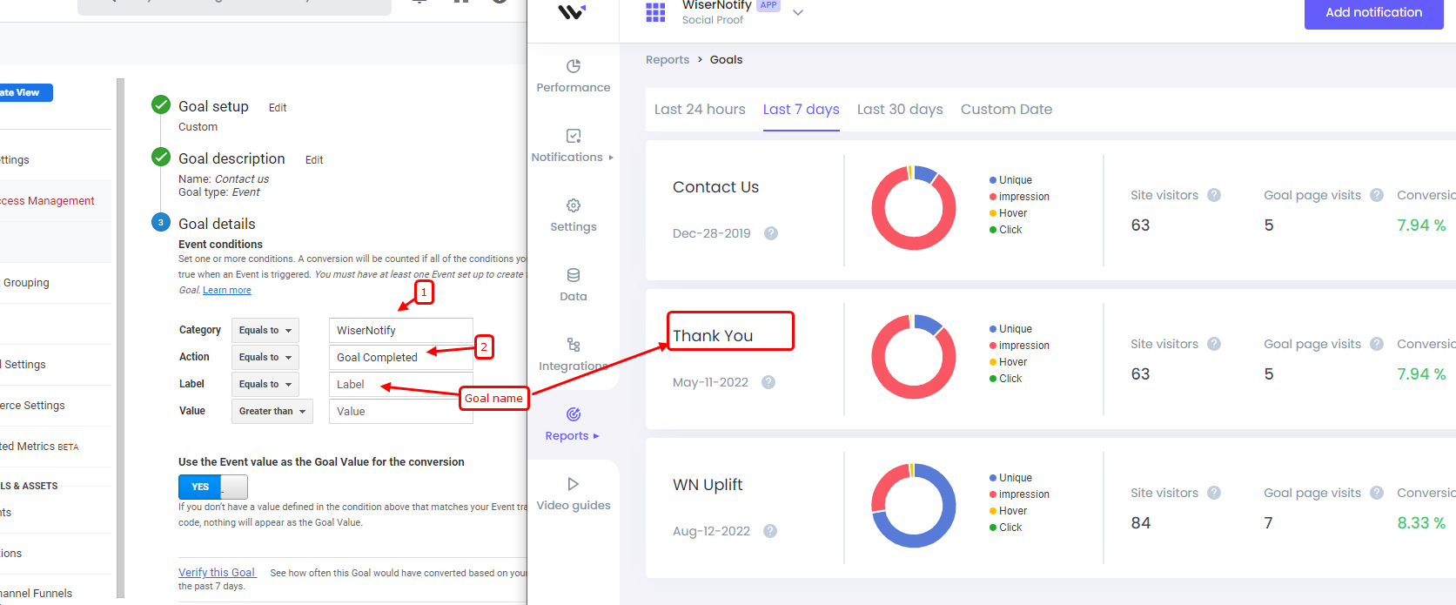Open Label Equals to dropdown

click(x=265, y=385)
